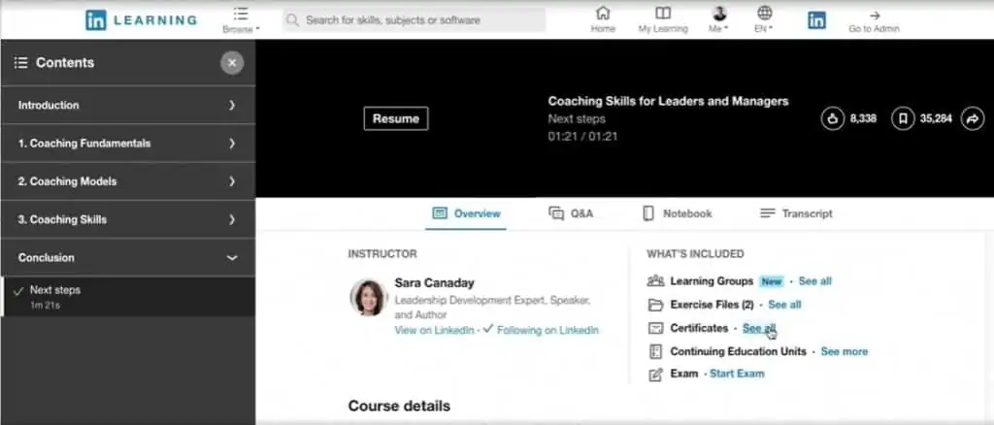Expand 3. Coaching Skills section
The image size is (994, 425).
pyautogui.click(x=128, y=219)
